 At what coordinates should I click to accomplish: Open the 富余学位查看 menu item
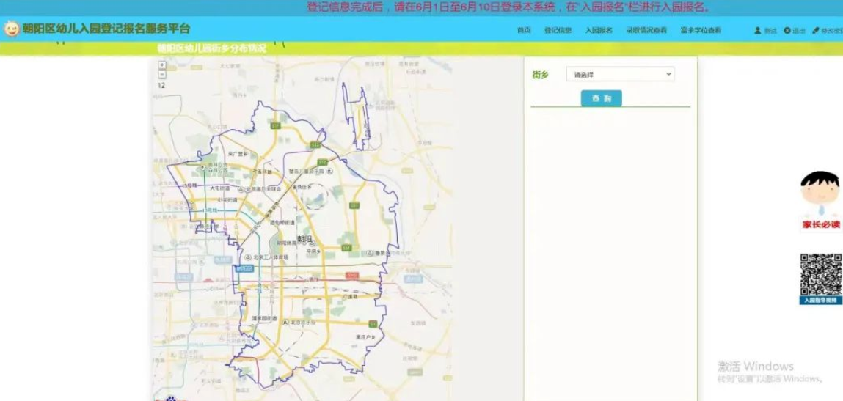point(701,31)
